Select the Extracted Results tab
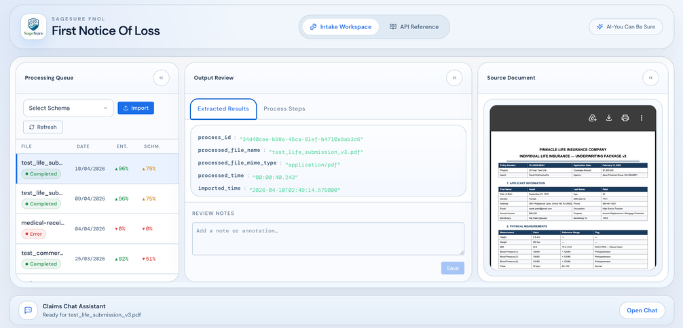 223,108
